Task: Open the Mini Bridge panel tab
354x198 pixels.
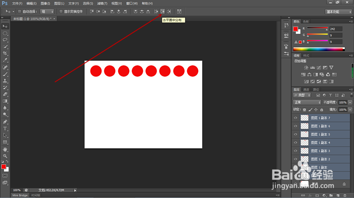Action: pyautogui.click(x=20, y=195)
